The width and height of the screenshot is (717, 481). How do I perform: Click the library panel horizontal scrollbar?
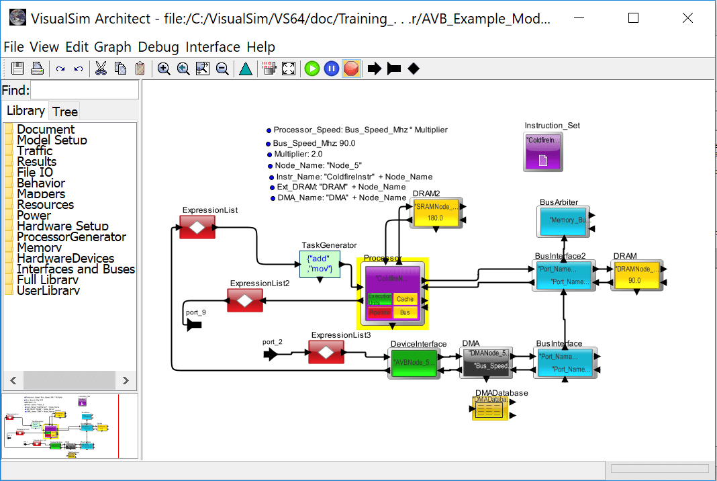tap(70, 381)
